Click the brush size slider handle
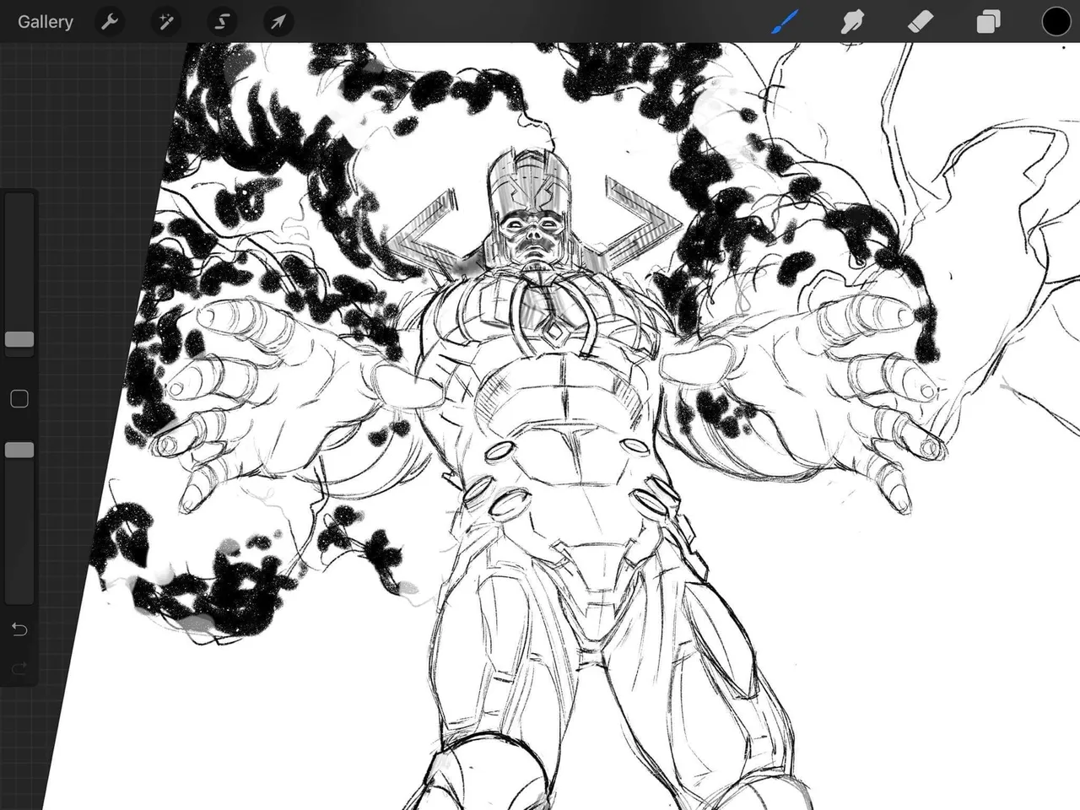Image resolution: width=1080 pixels, height=810 pixels. (x=19, y=339)
